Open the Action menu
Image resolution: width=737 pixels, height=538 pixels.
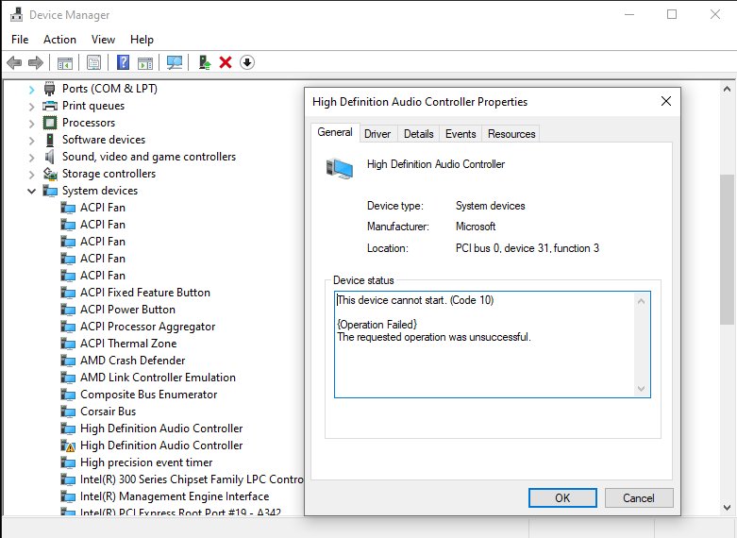coord(59,40)
